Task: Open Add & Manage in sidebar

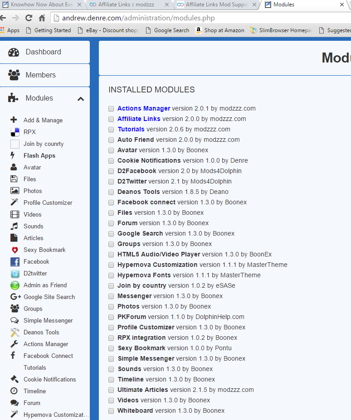Action: [43, 121]
